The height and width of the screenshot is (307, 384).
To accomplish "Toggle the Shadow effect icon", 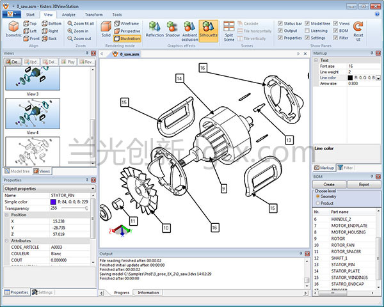I will (x=173, y=29).
